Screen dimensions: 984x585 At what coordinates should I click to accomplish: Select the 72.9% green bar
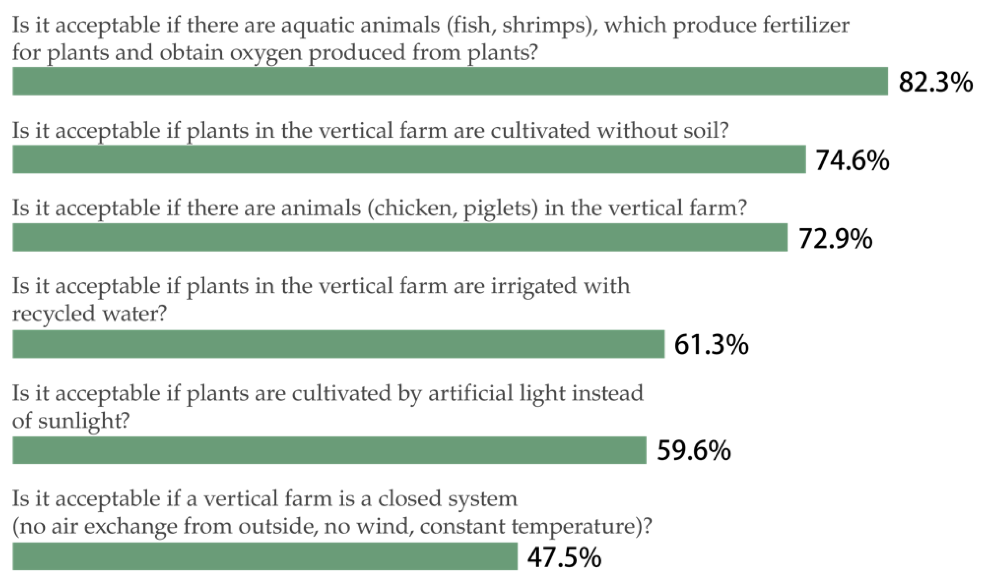[400, 237]
